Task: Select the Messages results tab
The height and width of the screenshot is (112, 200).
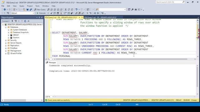Action: [51, 63]
